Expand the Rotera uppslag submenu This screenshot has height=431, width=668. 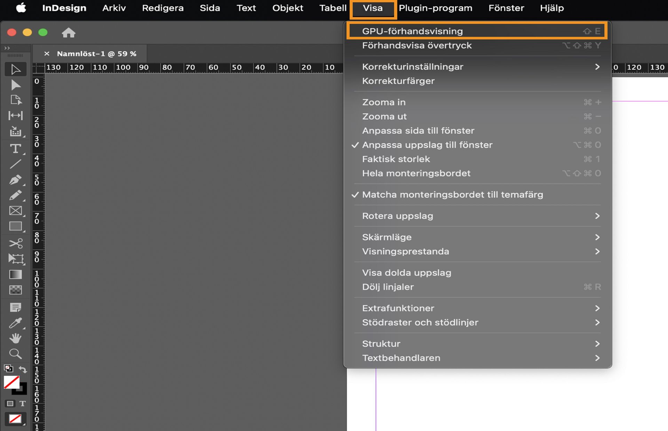click(x=397, y=216)
